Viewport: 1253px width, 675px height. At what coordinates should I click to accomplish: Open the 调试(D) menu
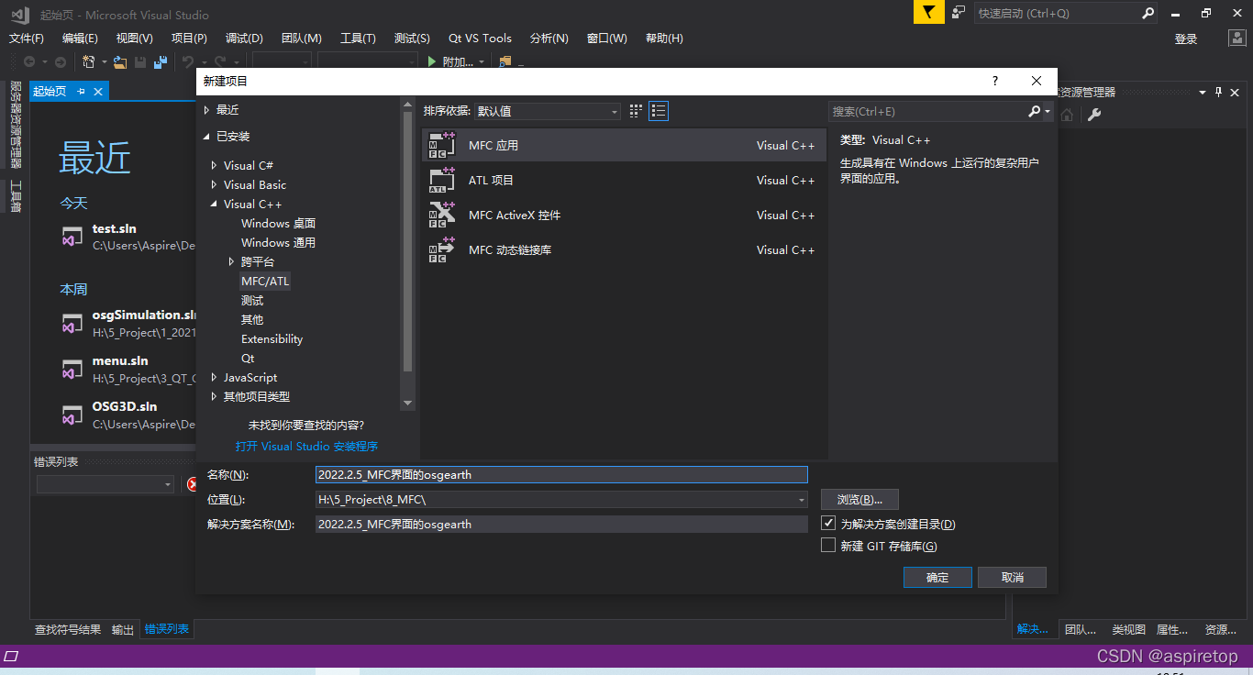click(x=244, y=39)
